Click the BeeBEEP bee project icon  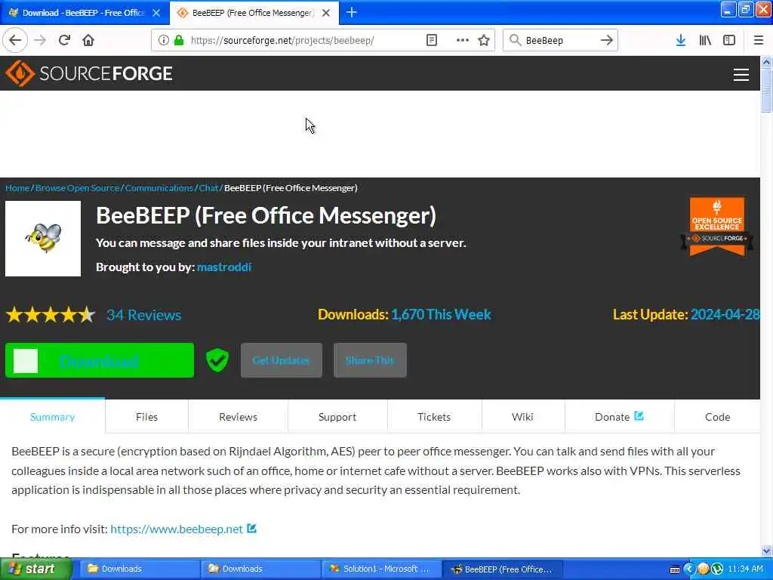[x=43, y=238]
